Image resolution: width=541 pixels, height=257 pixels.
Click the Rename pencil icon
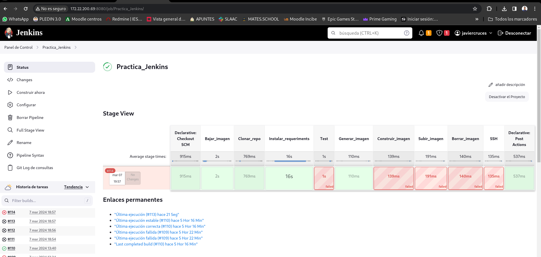point(10,143)
